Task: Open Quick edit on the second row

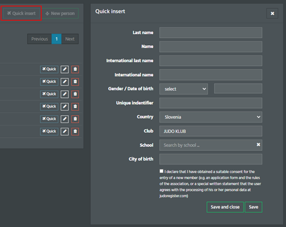Action: click(49, 81)
